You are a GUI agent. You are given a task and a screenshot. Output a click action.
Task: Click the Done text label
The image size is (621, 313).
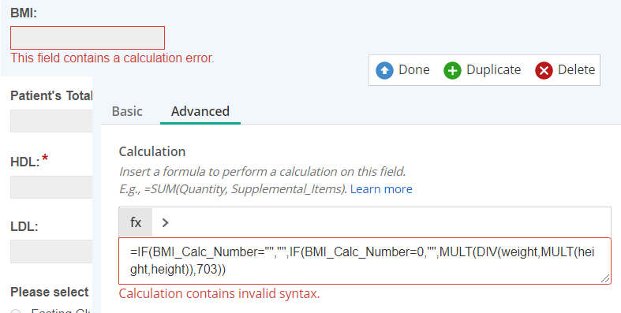click(x=413, y=69)
